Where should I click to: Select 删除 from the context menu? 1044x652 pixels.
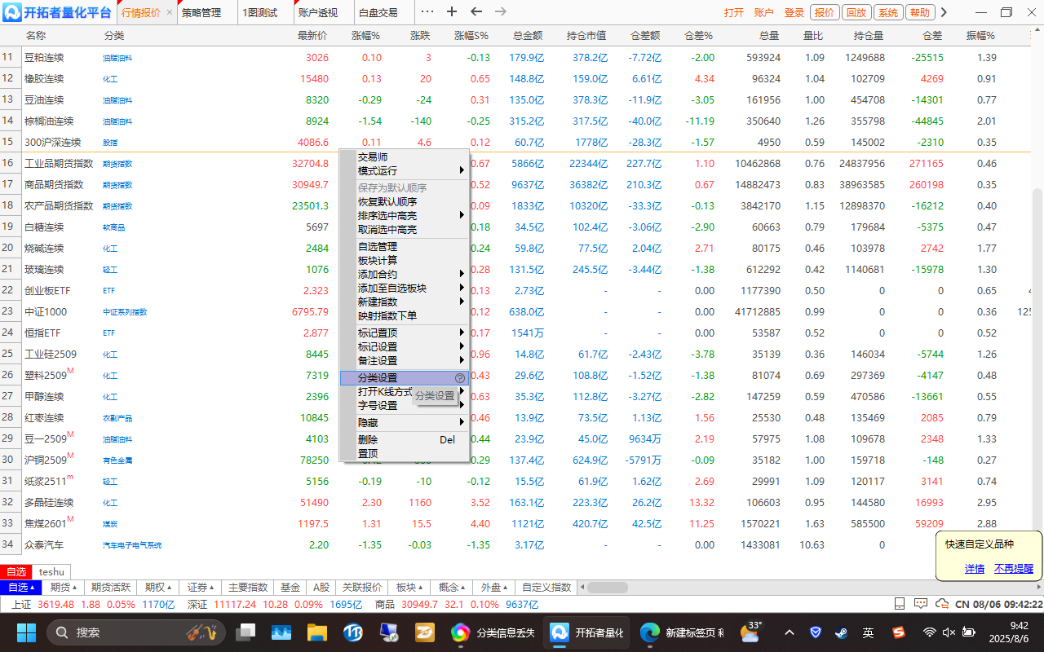[x=404, y=440]
